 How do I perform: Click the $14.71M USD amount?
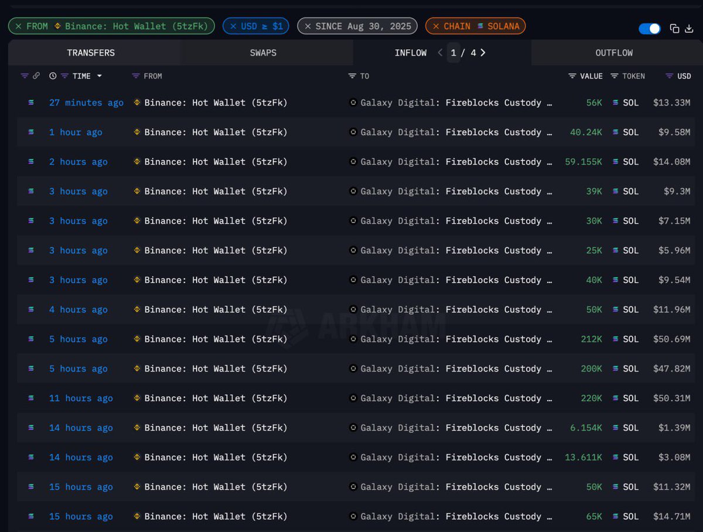(672, 517)
